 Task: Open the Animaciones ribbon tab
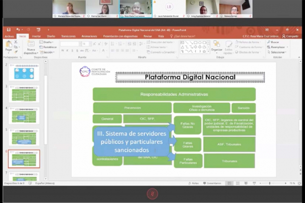tap(89, 37)
